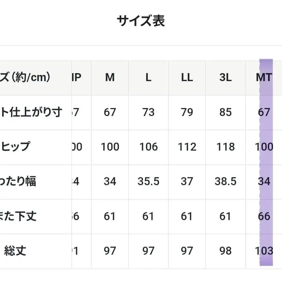
Task: Click the 35.5 width cell
Action: 148,181
